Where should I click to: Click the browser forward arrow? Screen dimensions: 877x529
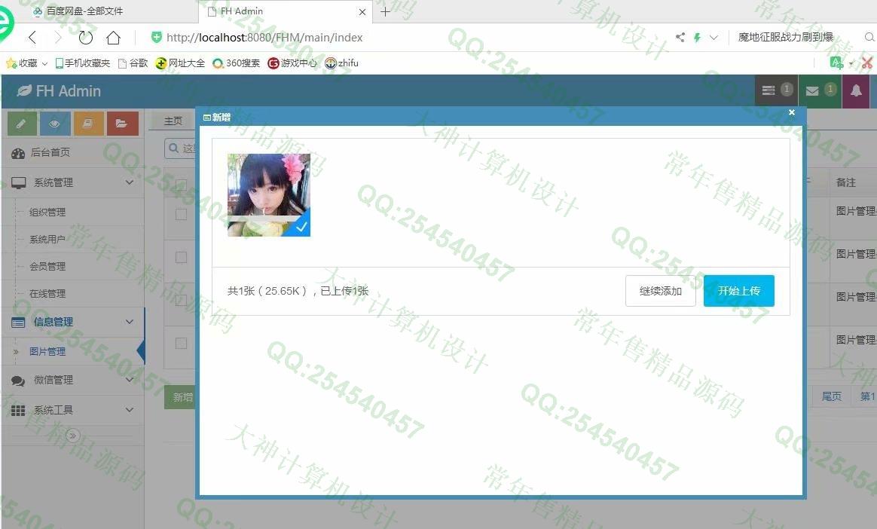pyautogui.click(x=58, y=38)
